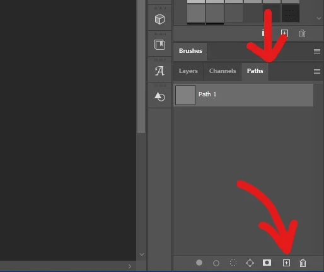Pick the dotted dark brush preset
324x272 pixels.
coord(291,13)
